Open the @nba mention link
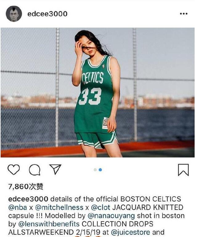198x237 pixels. coord(18,207)
